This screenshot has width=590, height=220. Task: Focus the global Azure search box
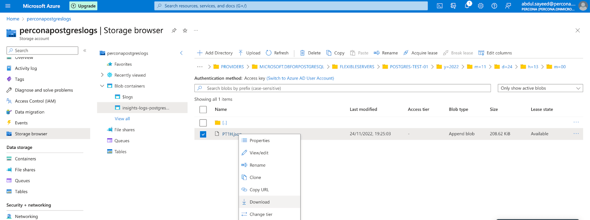click(291, 6)
